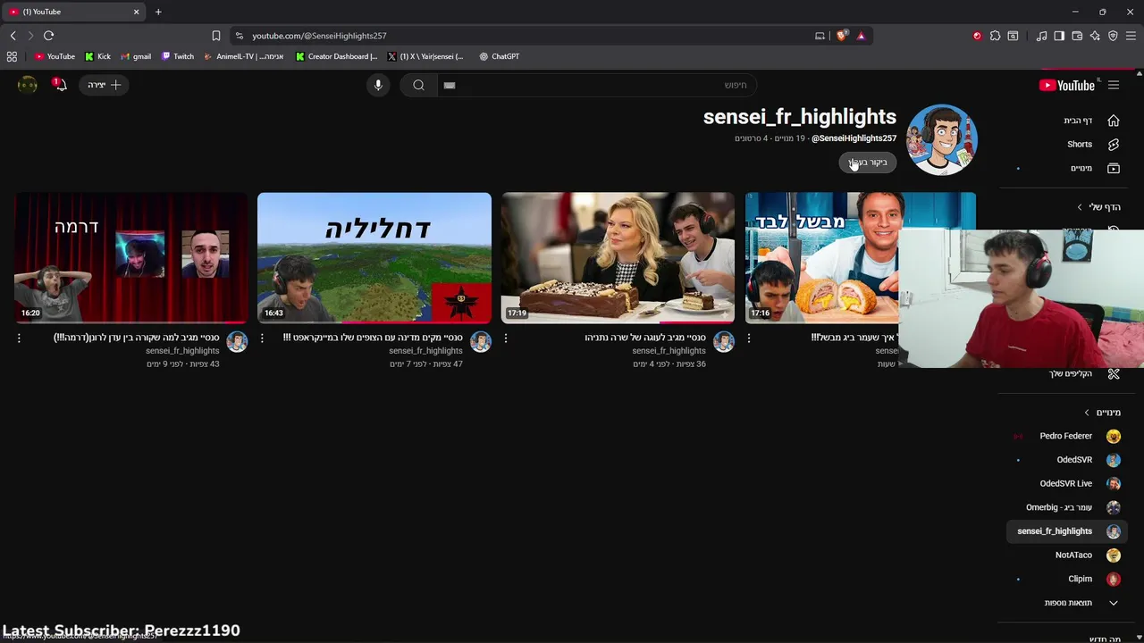Image resolution: width=1144 pixels, height=643 pixels.
Task: Click the YouTube logo
Action: click(1067, 85)
